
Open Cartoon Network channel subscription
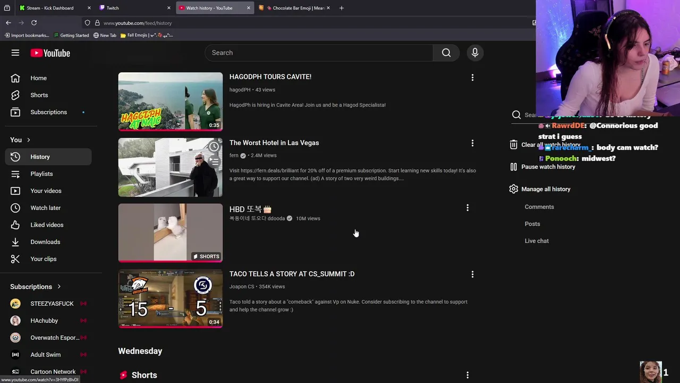coord(48,372)
